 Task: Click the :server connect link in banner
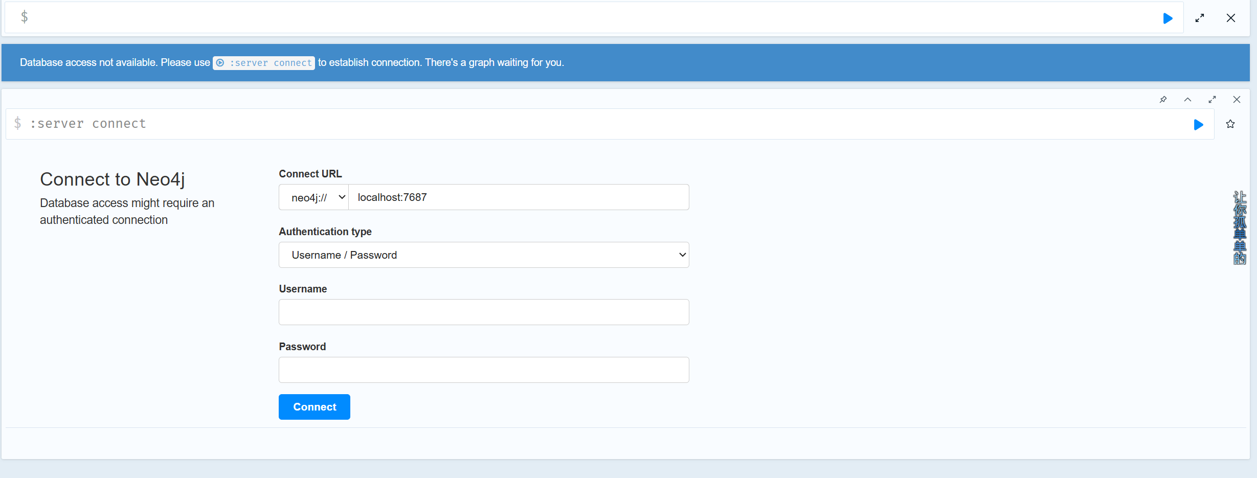click(264, 63)
